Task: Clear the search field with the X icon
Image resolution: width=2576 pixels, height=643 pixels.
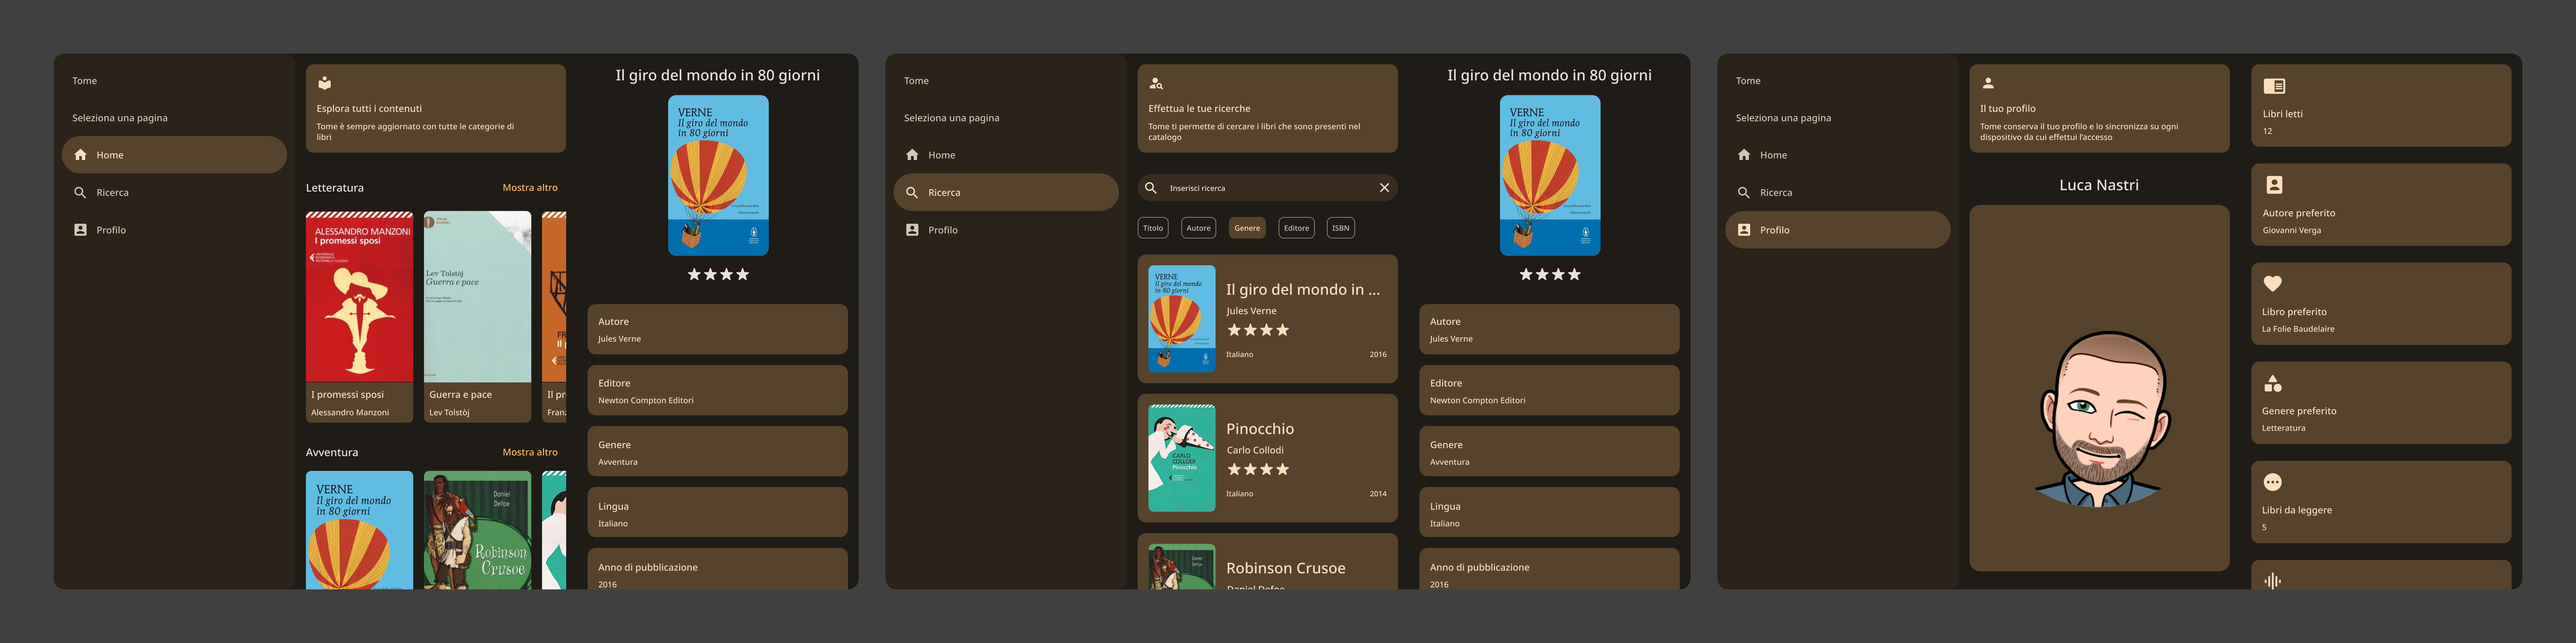Action: [x=1384, y=188]
